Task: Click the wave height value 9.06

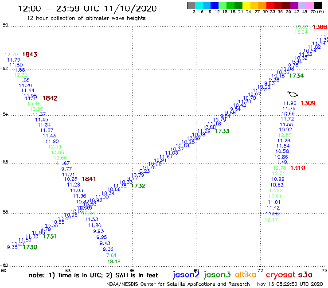Action: (108, 249)
